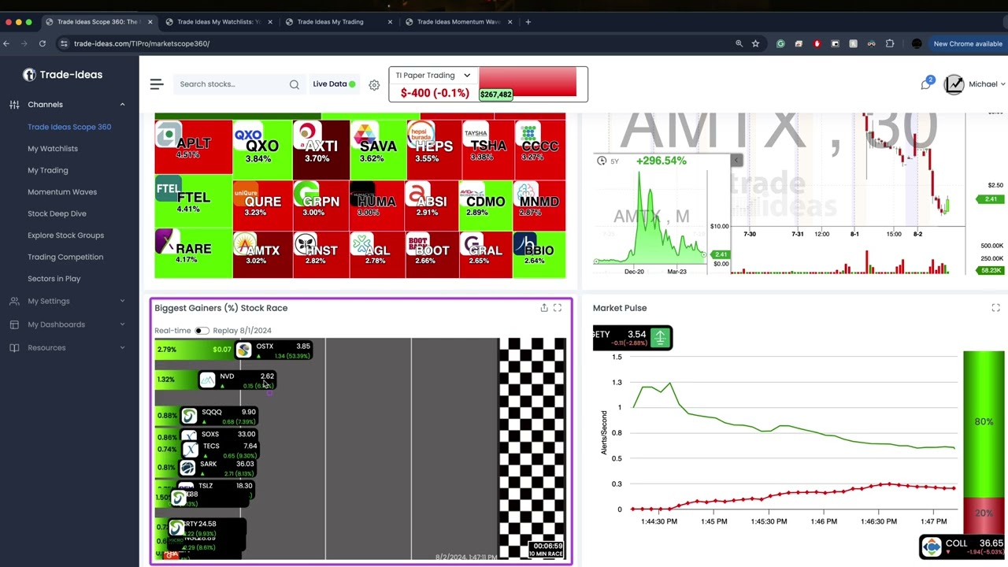
Task: Click My Dashboards grid icon
Action: coord(14,324)
